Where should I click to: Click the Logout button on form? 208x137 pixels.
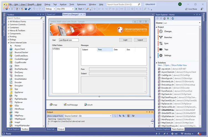140,40
